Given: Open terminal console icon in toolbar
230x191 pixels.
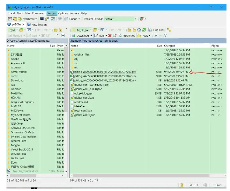Looking at the screenshot, I should [x=42, y=19].
